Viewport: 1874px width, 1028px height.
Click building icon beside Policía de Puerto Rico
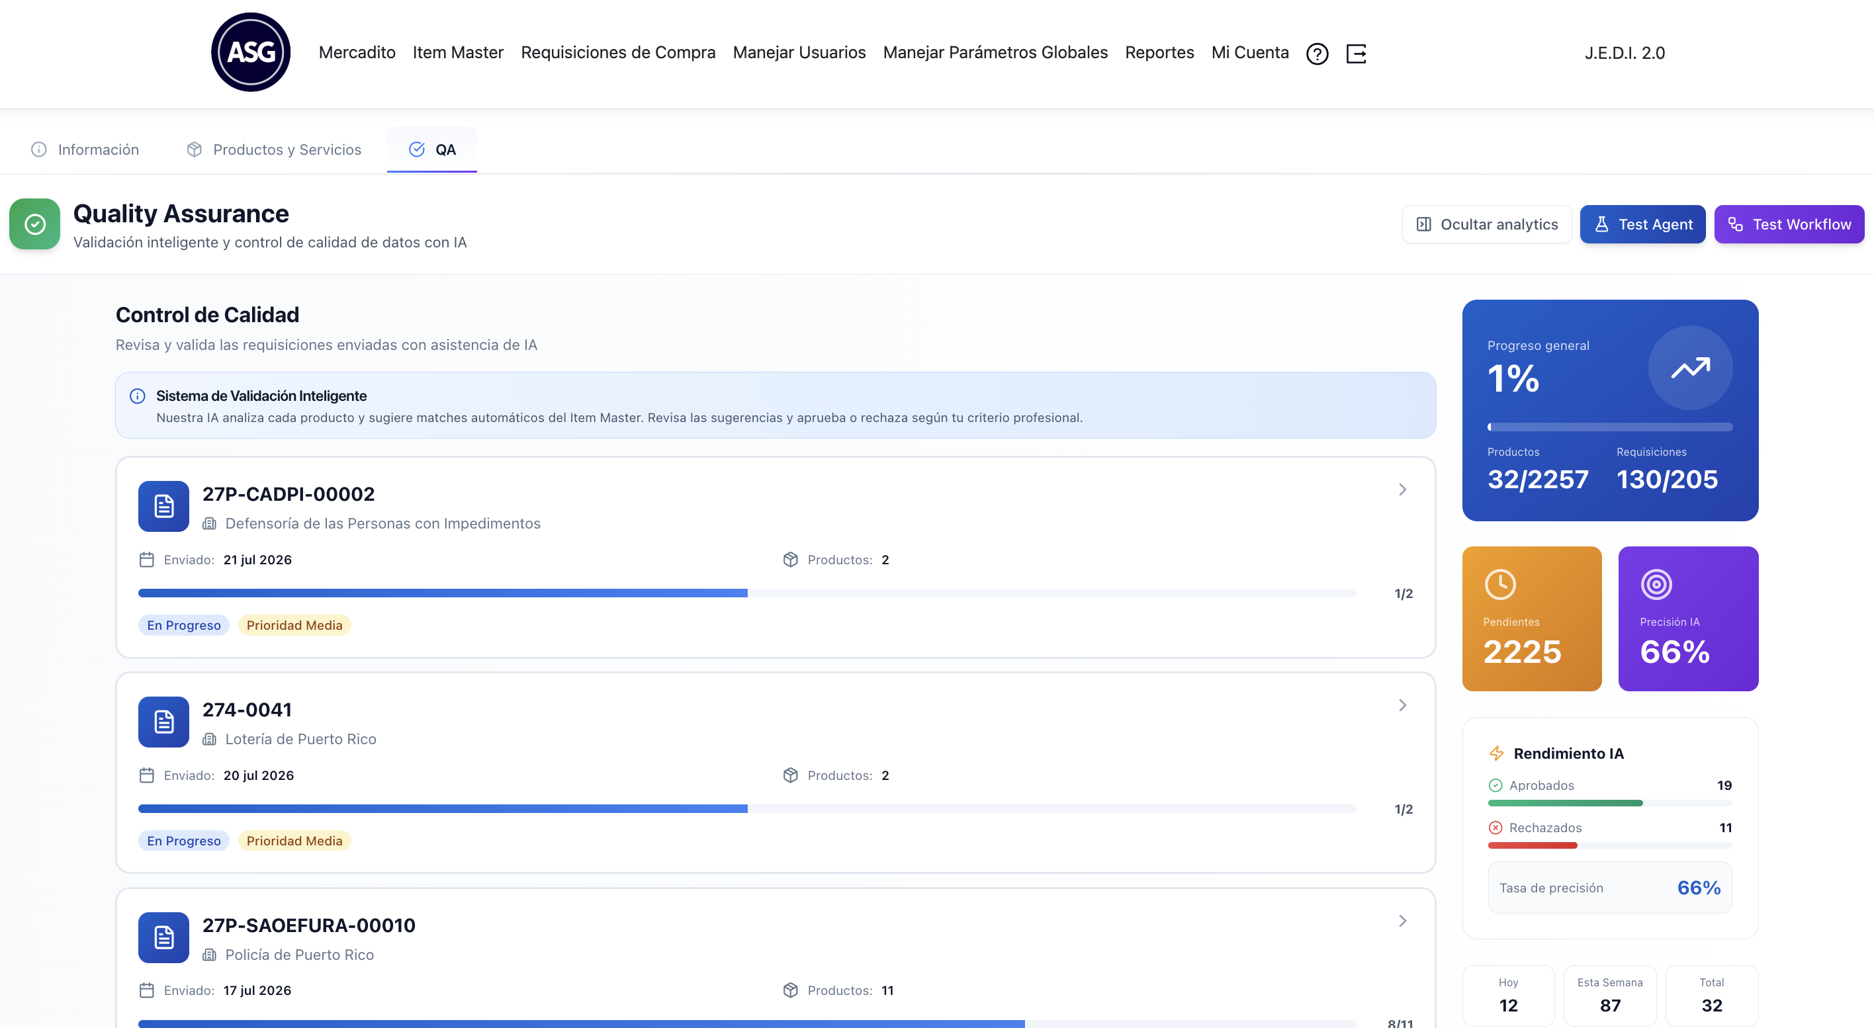[210, 955]
